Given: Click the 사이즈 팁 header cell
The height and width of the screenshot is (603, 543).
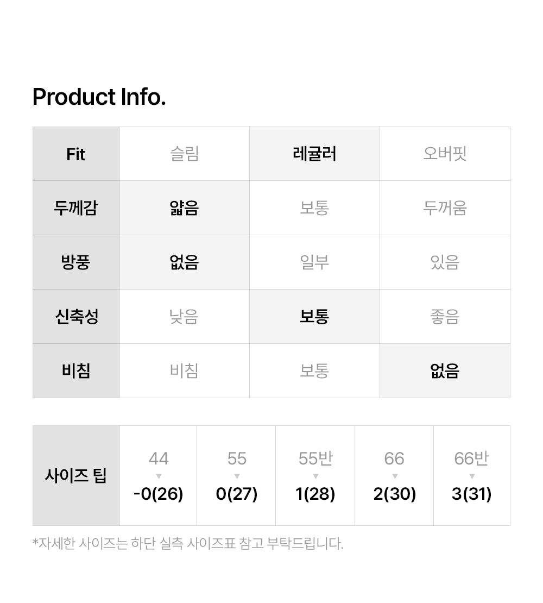Looking at the screenshot, I should coord(76,476).
